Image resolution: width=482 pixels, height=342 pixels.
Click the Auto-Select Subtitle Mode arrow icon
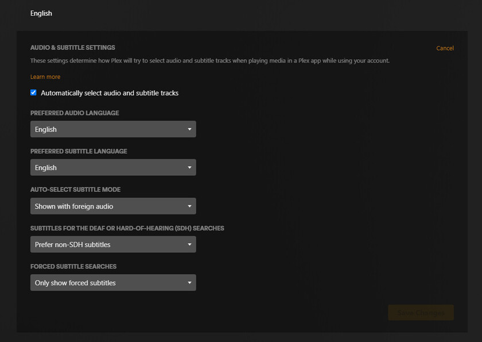(x=189, y=206)
